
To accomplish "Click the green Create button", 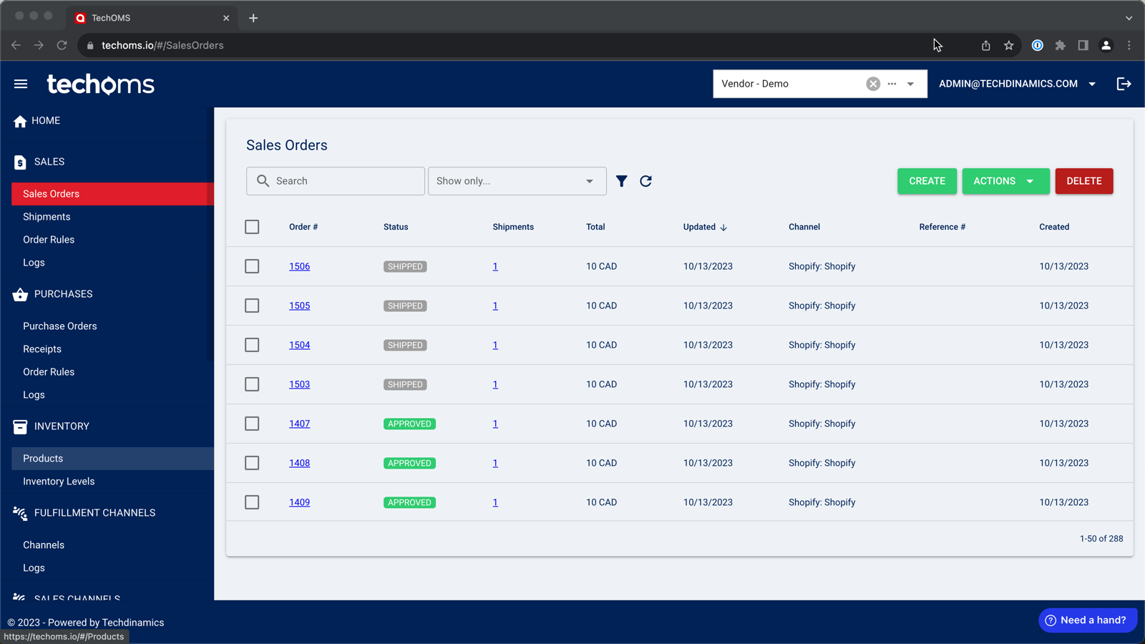I will 927,181.
